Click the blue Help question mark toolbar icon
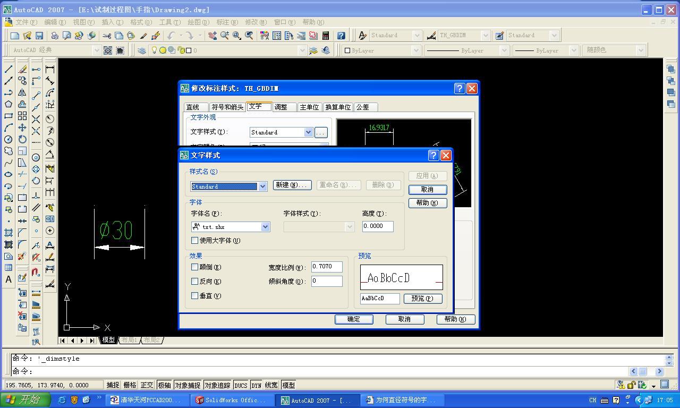Image resolution: width=680 pixels, height=408 pixels. pyautogui.click(x=341, y=36)
